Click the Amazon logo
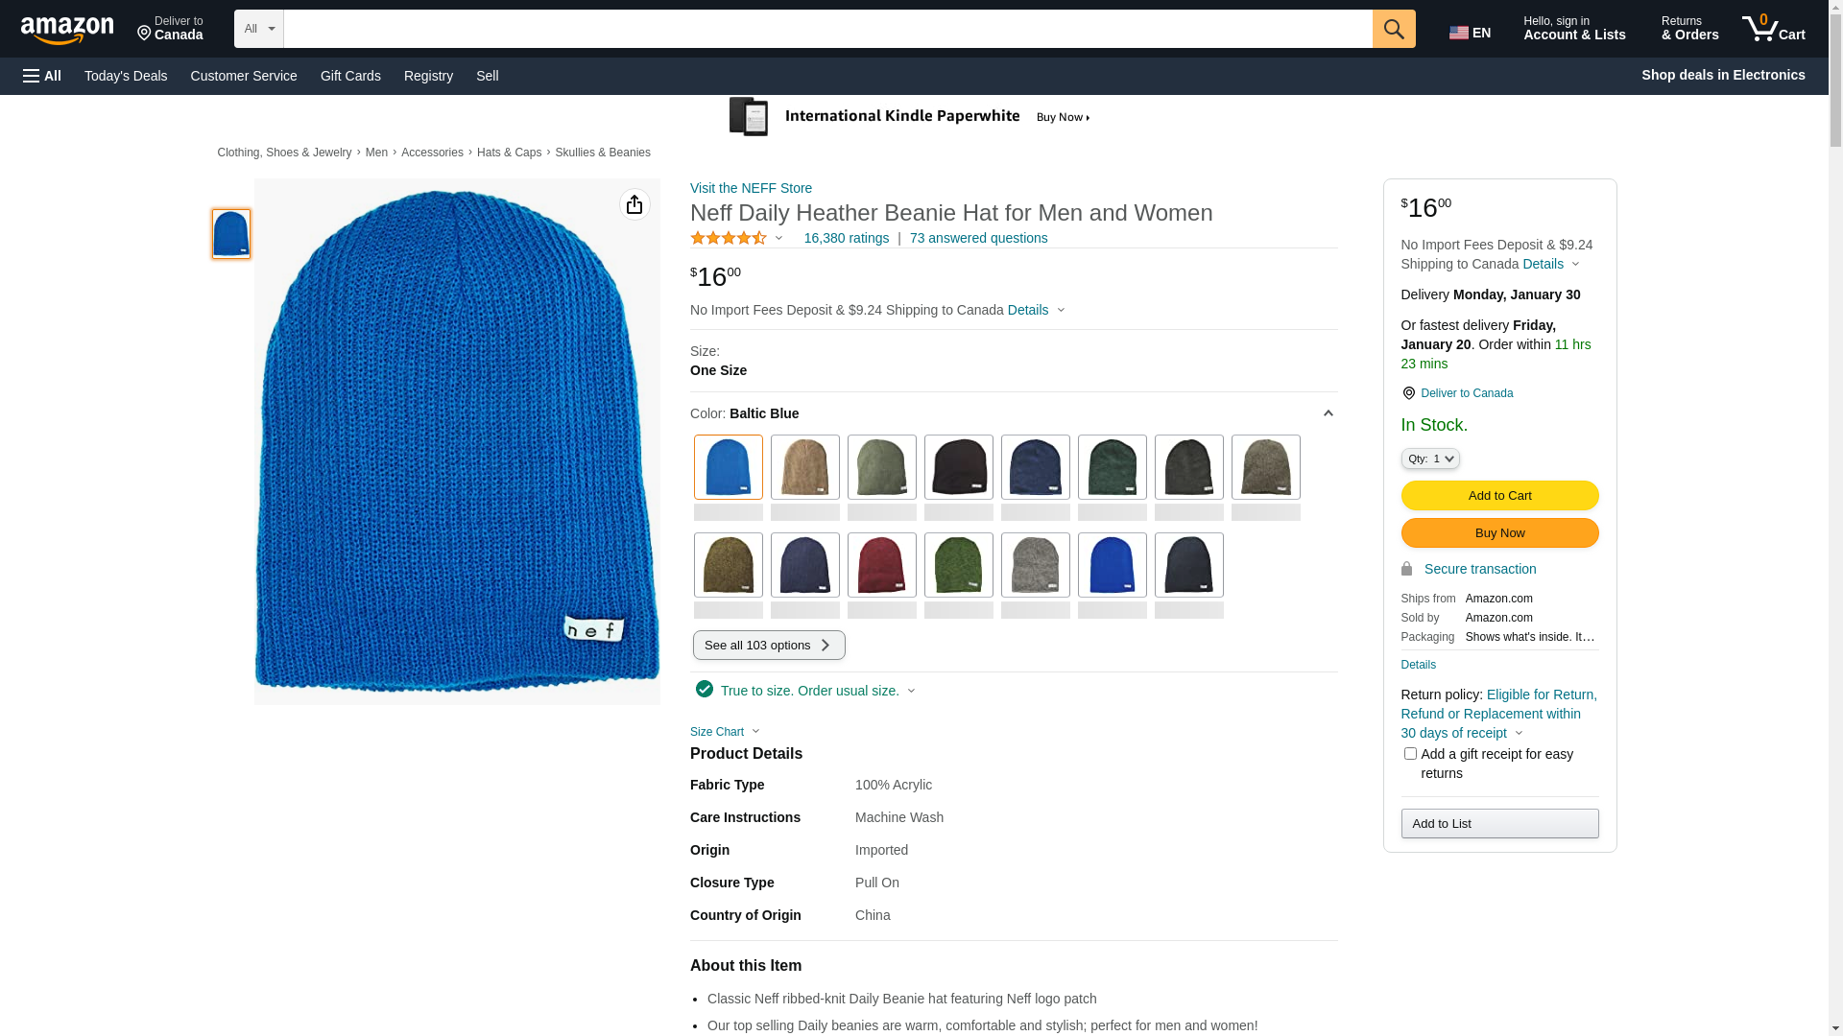 [67, 30]
